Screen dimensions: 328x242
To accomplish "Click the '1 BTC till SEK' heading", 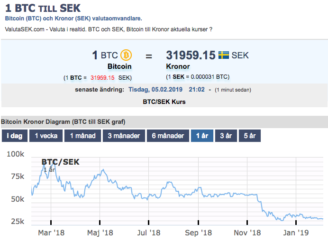I will point(43,8).
